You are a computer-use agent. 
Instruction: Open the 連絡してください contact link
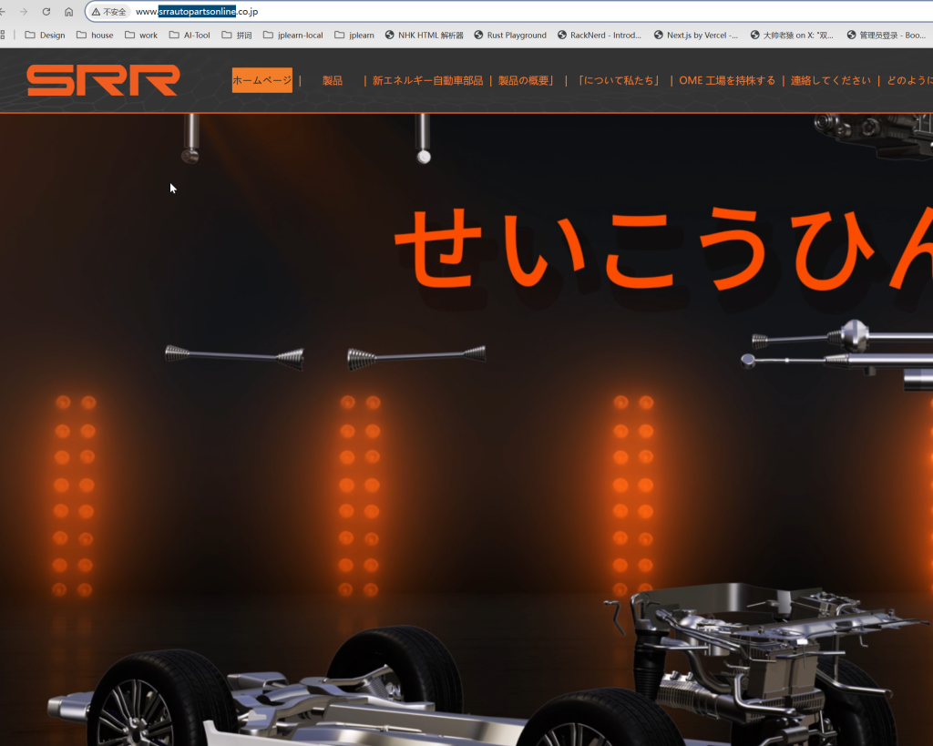click(830, 80)
